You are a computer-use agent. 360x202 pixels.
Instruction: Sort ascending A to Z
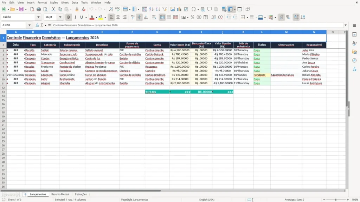tap(151, 9)
